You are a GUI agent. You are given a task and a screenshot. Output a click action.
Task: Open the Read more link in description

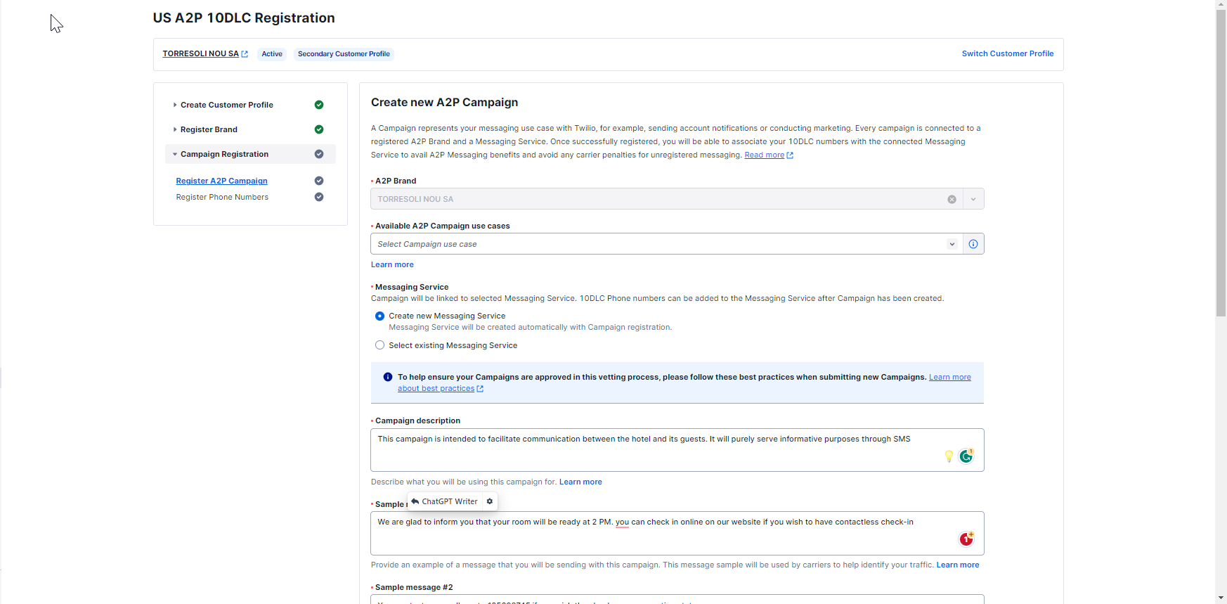(x=764, y=155)
